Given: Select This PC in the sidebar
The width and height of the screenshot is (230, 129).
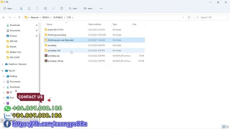Looking at the screenshot, I should (x=12, y=71).
